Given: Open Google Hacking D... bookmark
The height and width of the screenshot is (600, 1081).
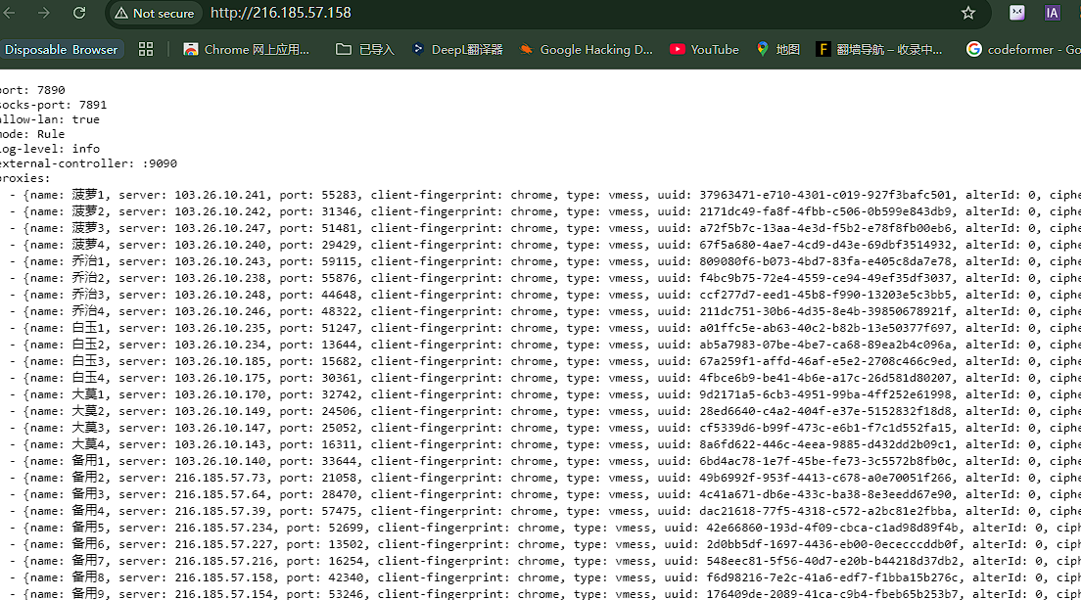Looking at the screenshot, I should (586, 49).
